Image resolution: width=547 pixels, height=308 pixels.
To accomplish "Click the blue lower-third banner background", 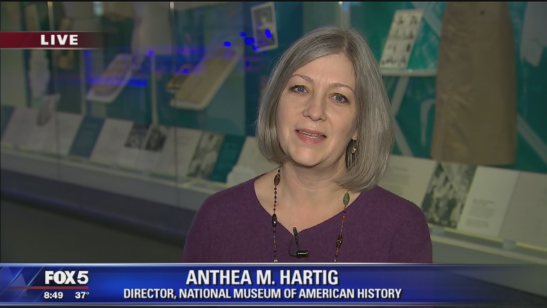I will (x=470, y=284).
